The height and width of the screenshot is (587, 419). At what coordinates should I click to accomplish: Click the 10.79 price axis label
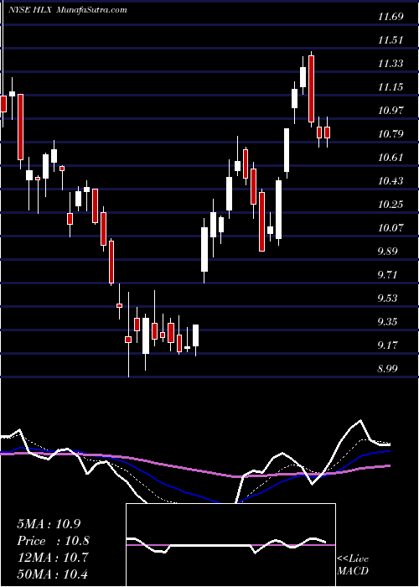(x=391, y=133)
